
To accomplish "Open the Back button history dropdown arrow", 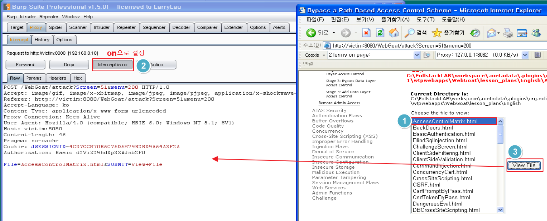I will pyautogui.click(x=334, y=32).
